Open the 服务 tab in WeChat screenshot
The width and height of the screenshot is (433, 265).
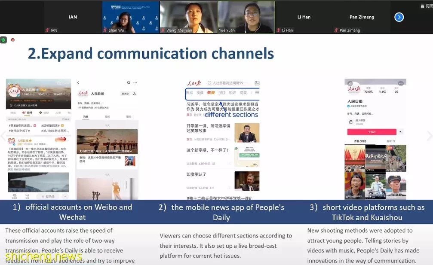click(129, 117)
